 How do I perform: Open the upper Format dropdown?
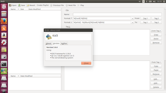133,18
